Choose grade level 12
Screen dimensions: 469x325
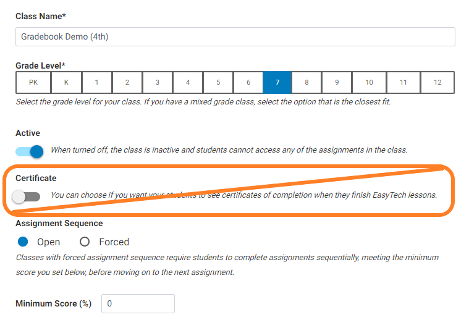(x=437, y=82)
